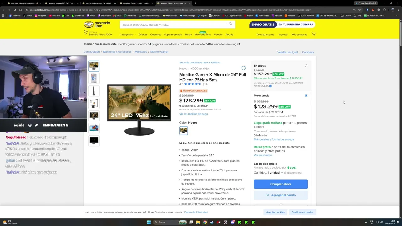
Task: Click Creá tu cuenta link
Action: pyautogui.click(x=265, y=35)
